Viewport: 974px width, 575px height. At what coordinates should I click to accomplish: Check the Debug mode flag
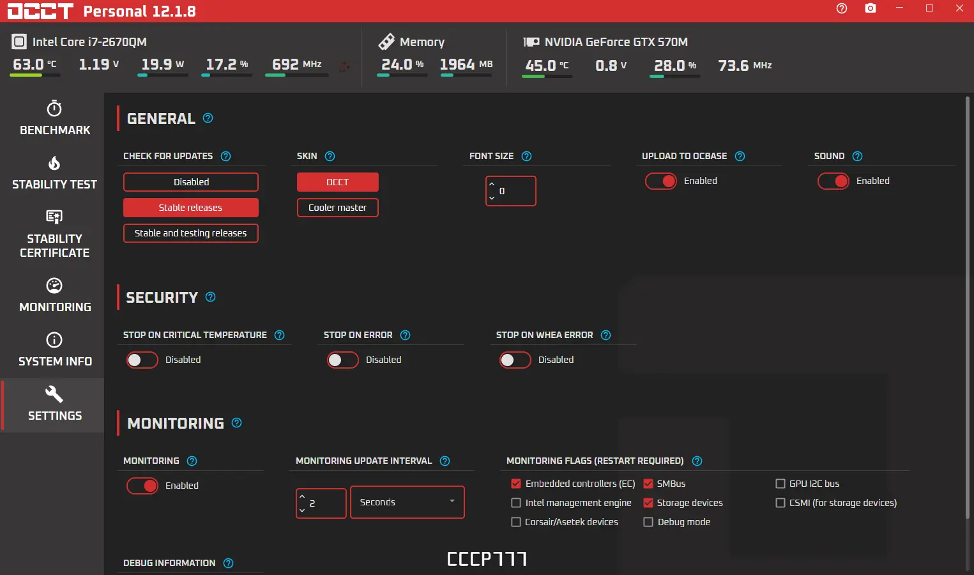point(648,522)
